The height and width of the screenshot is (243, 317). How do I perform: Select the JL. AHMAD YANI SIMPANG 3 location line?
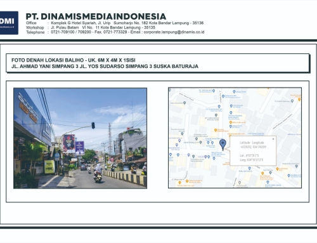tap(105, 66)
